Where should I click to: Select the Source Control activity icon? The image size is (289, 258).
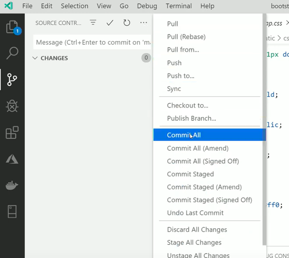click(12, 80)
